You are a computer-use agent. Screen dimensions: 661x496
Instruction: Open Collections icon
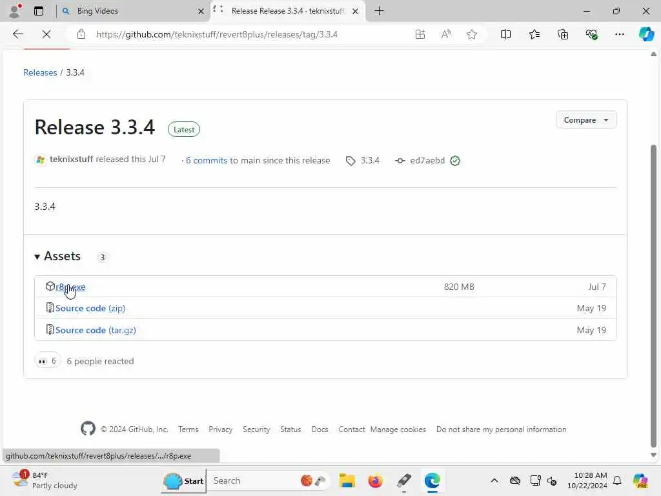pos(563,34)
